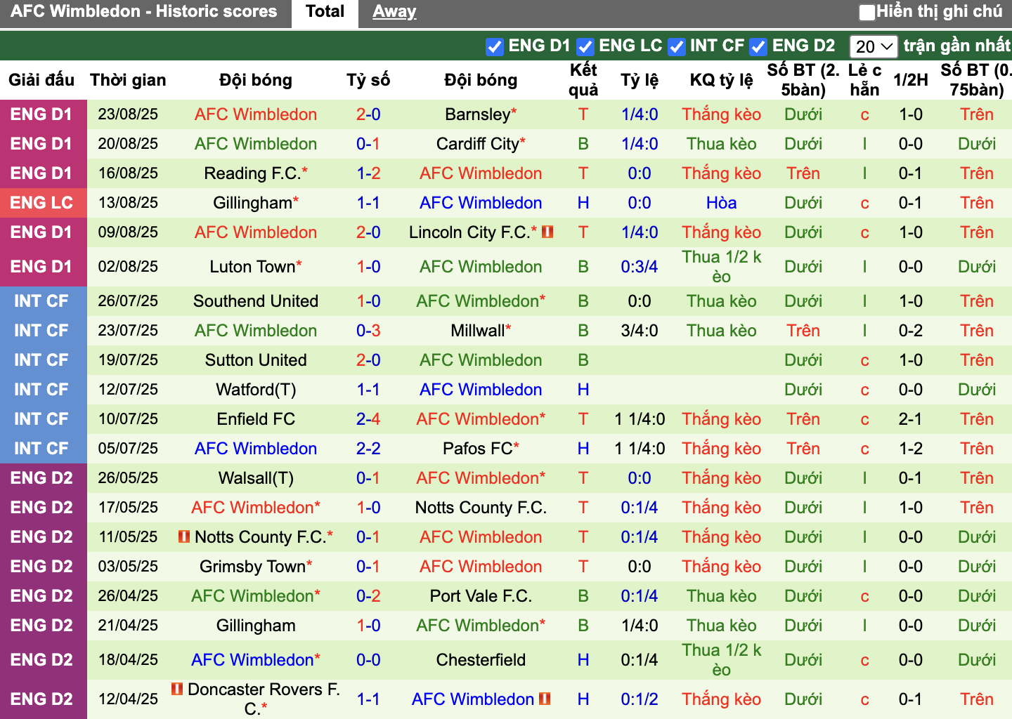Switch to the Away tab
1012x719 pixels.
pos(394,11)
